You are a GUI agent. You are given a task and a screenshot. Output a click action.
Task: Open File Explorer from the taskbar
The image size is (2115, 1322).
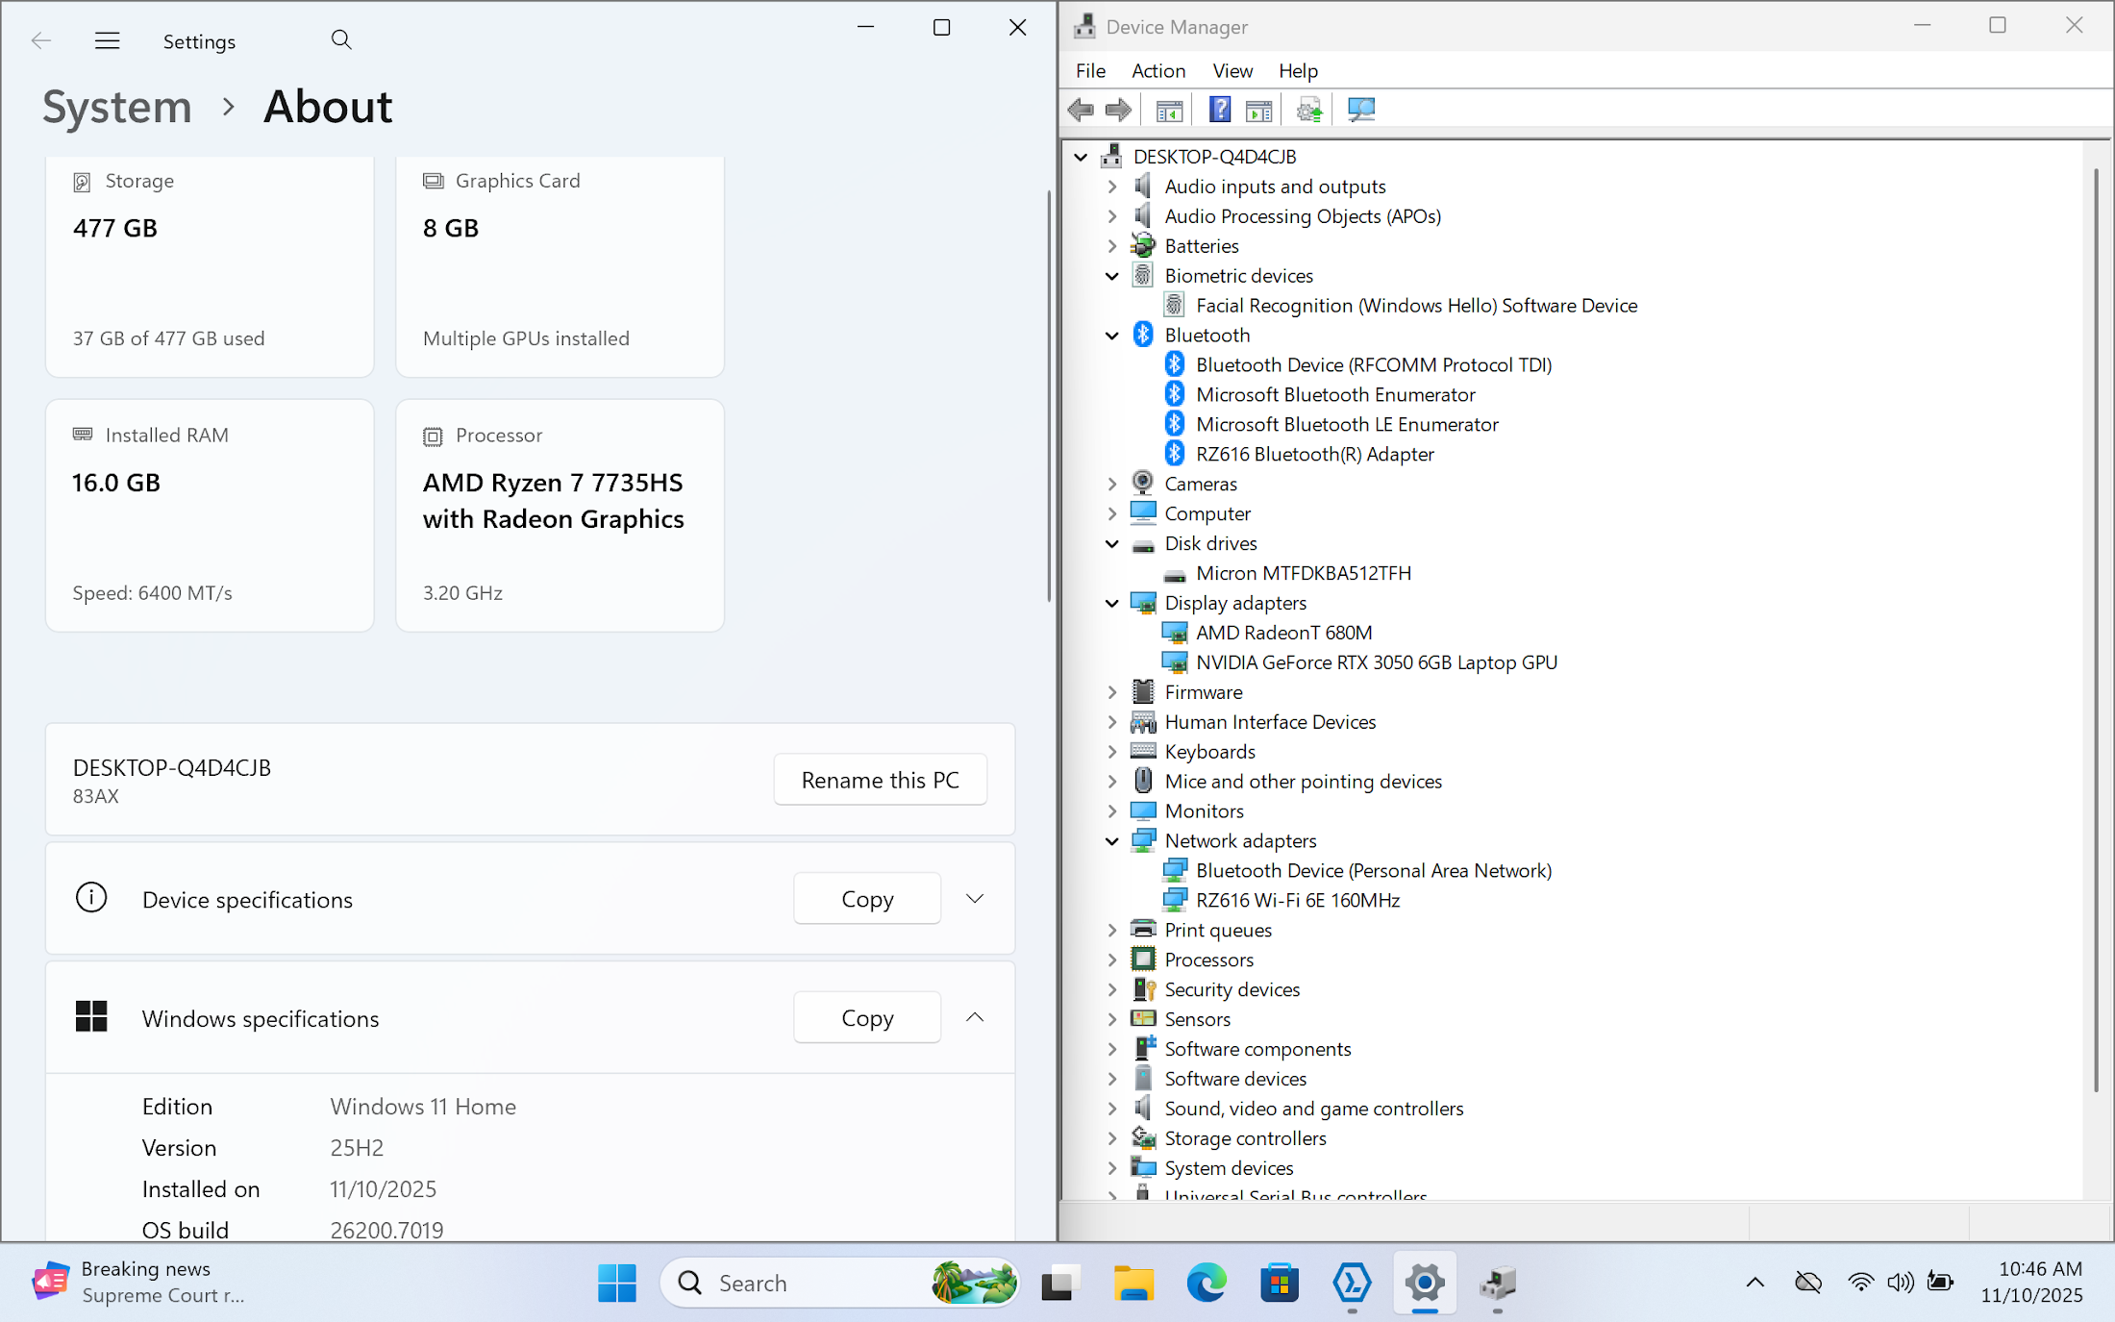coord(1133,1283)
